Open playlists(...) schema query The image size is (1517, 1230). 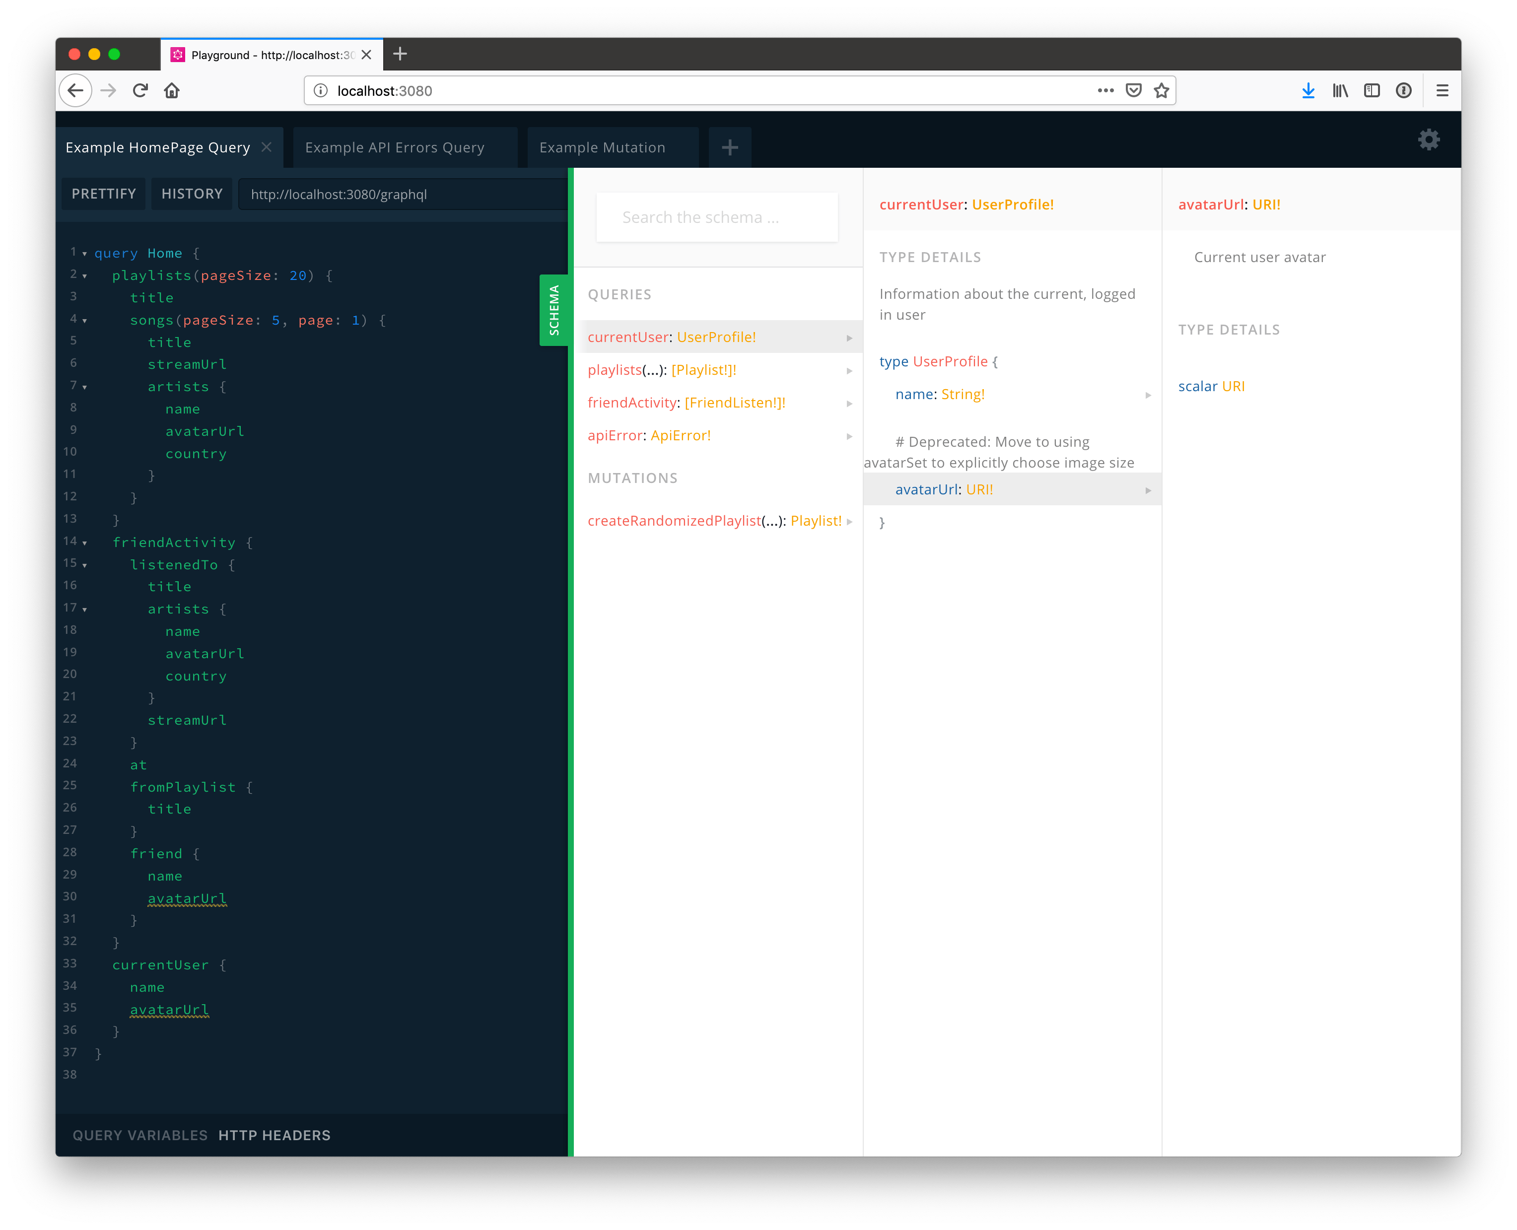[718, 370]
